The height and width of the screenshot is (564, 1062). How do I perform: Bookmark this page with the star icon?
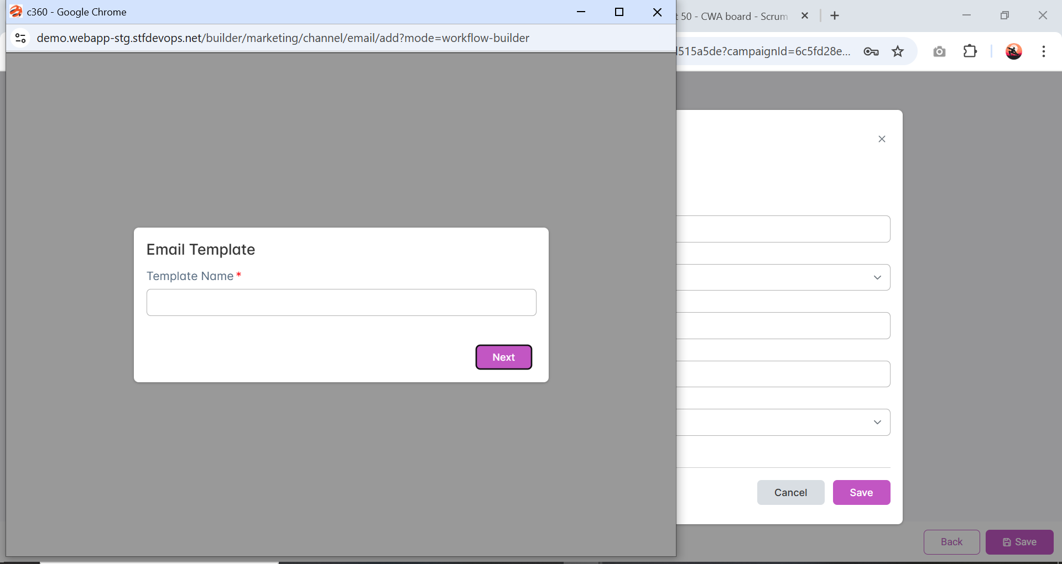click(897, 51)
